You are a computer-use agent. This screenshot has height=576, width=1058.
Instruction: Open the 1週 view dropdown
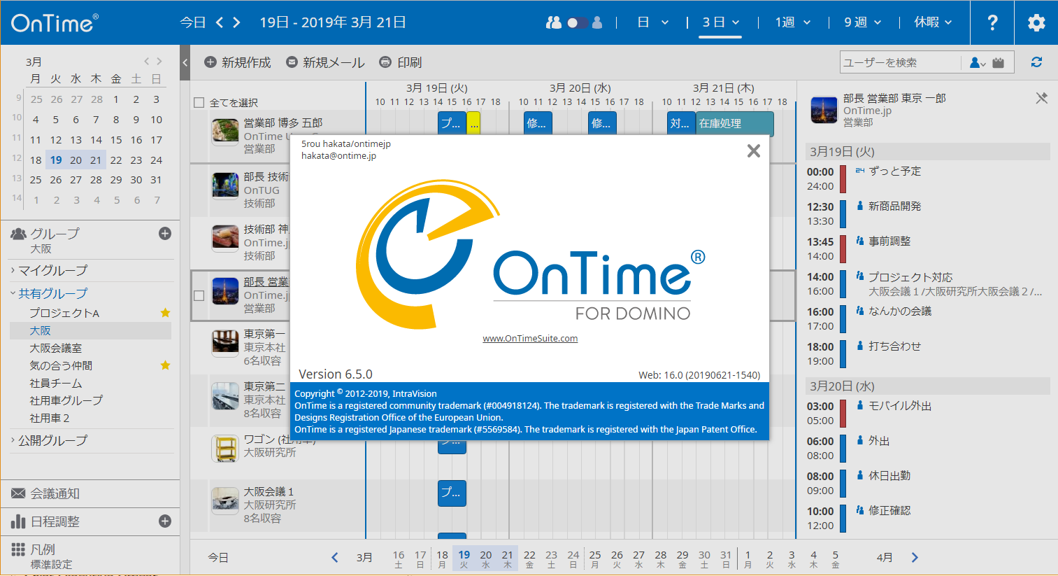[x=792, y=22]
